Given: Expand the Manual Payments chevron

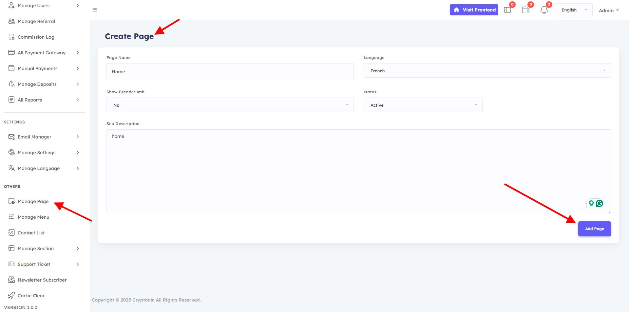Looking at the screenshot, I should (78, 68).
